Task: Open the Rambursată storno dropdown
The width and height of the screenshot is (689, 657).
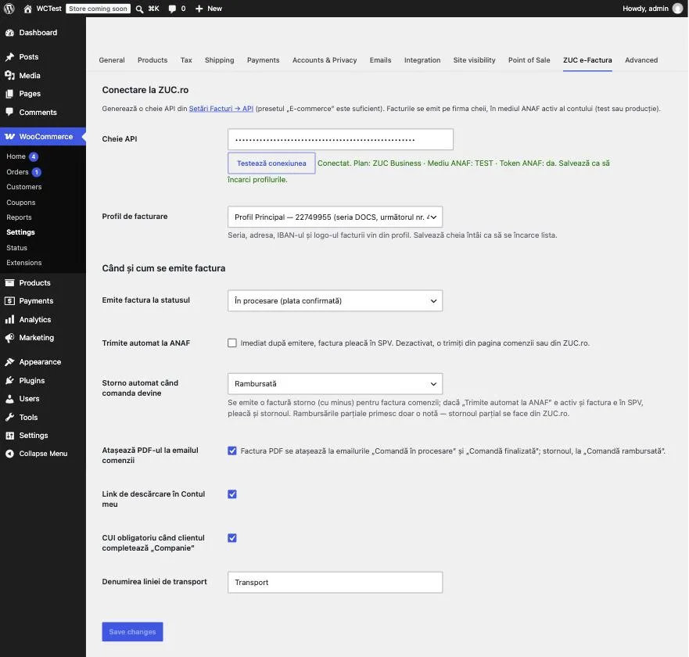Action: tap(335, 384)
